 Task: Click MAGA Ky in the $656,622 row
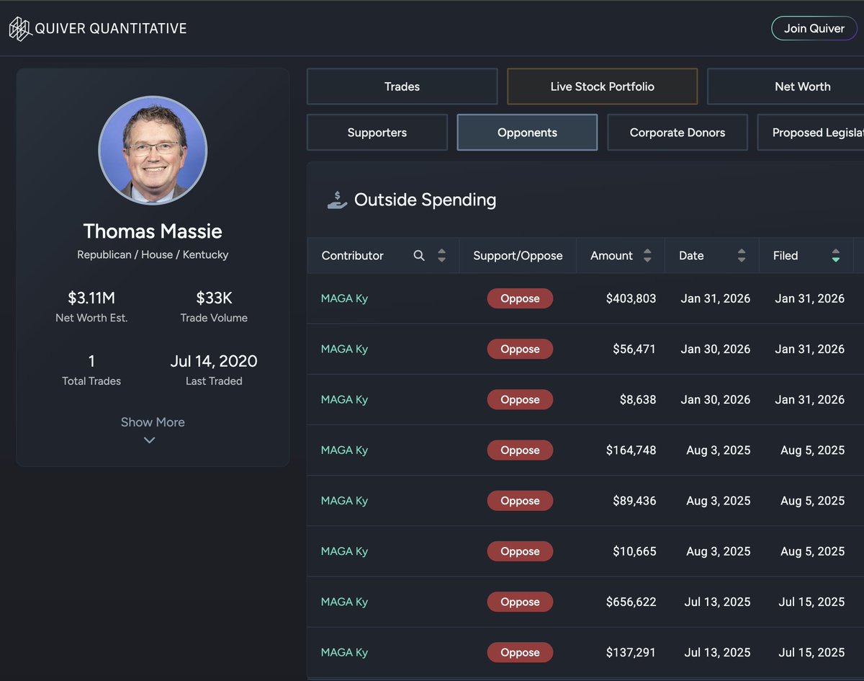tap(344, 602)
